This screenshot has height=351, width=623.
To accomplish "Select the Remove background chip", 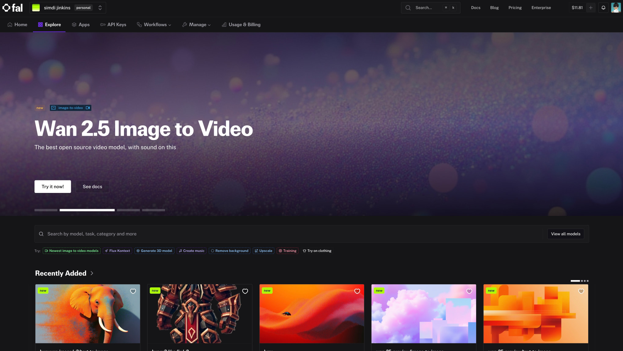I will 230,251.
